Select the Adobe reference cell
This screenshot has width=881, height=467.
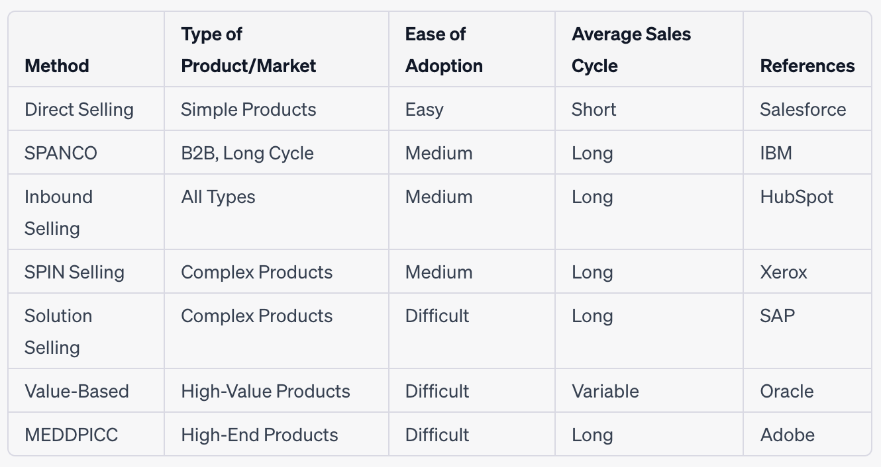click(787, 435)
